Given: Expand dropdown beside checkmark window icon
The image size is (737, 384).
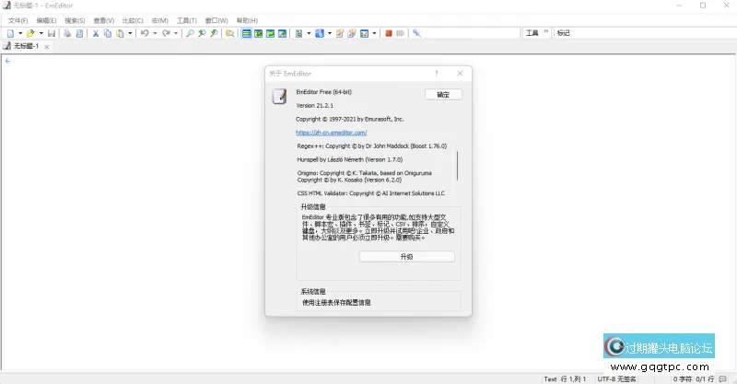Looking at the screenshot, I should 374,33.
